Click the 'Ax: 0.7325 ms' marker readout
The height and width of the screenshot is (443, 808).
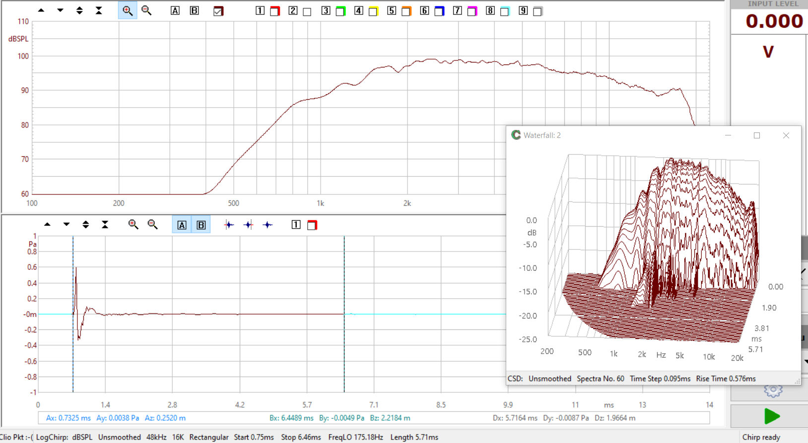[x=68, y=418]
